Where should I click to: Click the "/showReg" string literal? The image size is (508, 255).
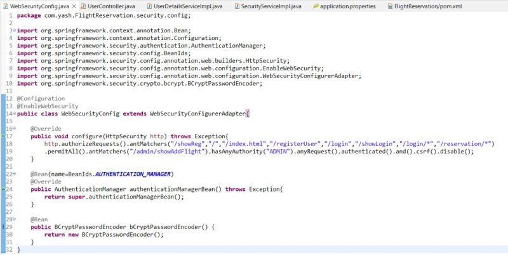coord(188,144)
